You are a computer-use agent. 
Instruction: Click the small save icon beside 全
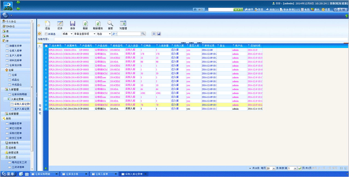click(x=159, y=34)
